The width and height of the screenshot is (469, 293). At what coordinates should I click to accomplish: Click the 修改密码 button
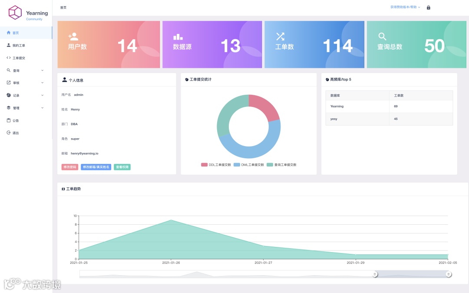69,167
